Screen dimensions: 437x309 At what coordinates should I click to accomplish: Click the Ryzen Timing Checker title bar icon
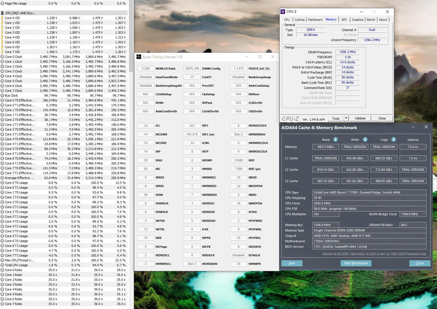pyautogui.click(x=139, y=57)
